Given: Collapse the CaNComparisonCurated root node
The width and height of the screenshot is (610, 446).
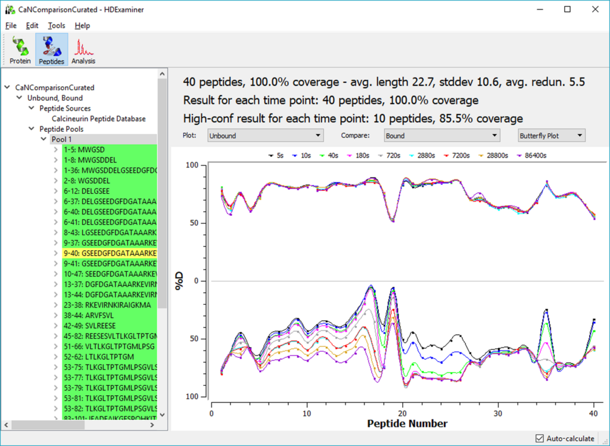Looking at the screenshot, I should 7,87.
